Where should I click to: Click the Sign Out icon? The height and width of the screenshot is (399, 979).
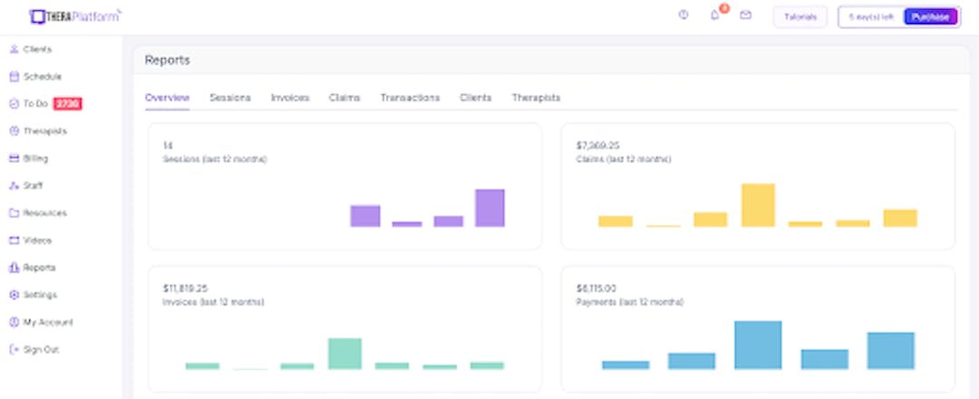[x=14, y=349]
